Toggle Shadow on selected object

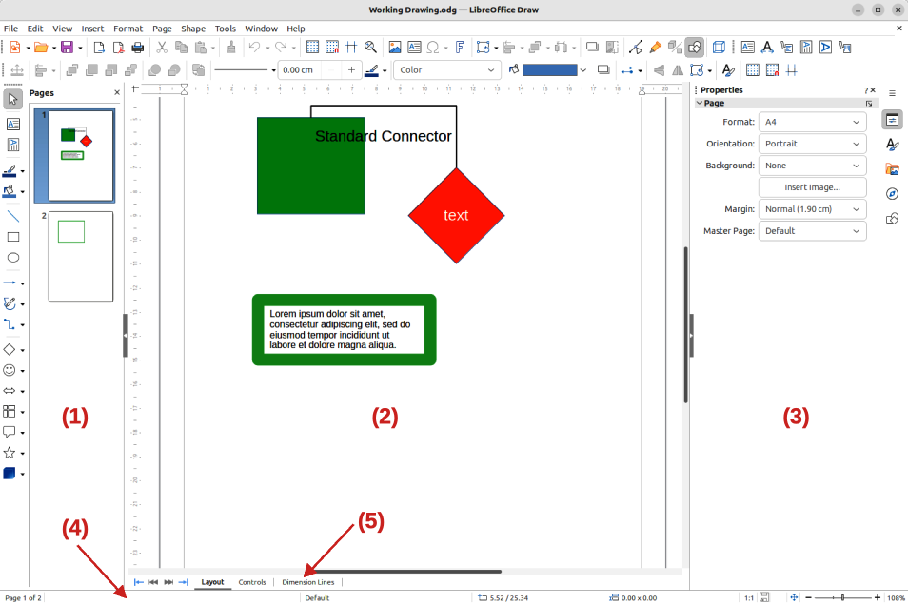[603, 70]
